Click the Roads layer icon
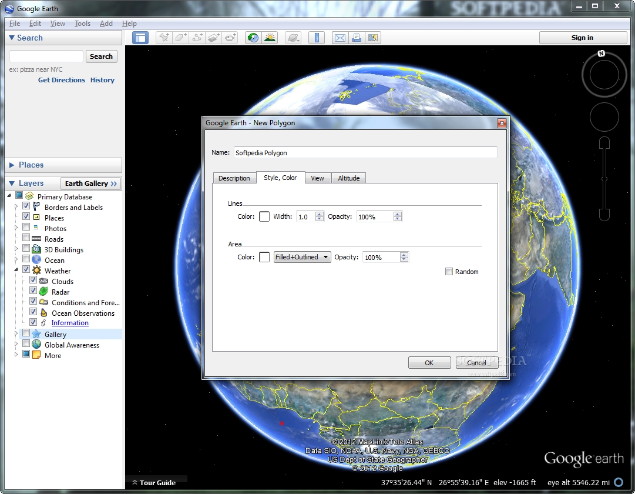The width and height of the screenshot is (635, 494). tap(36, 239)
